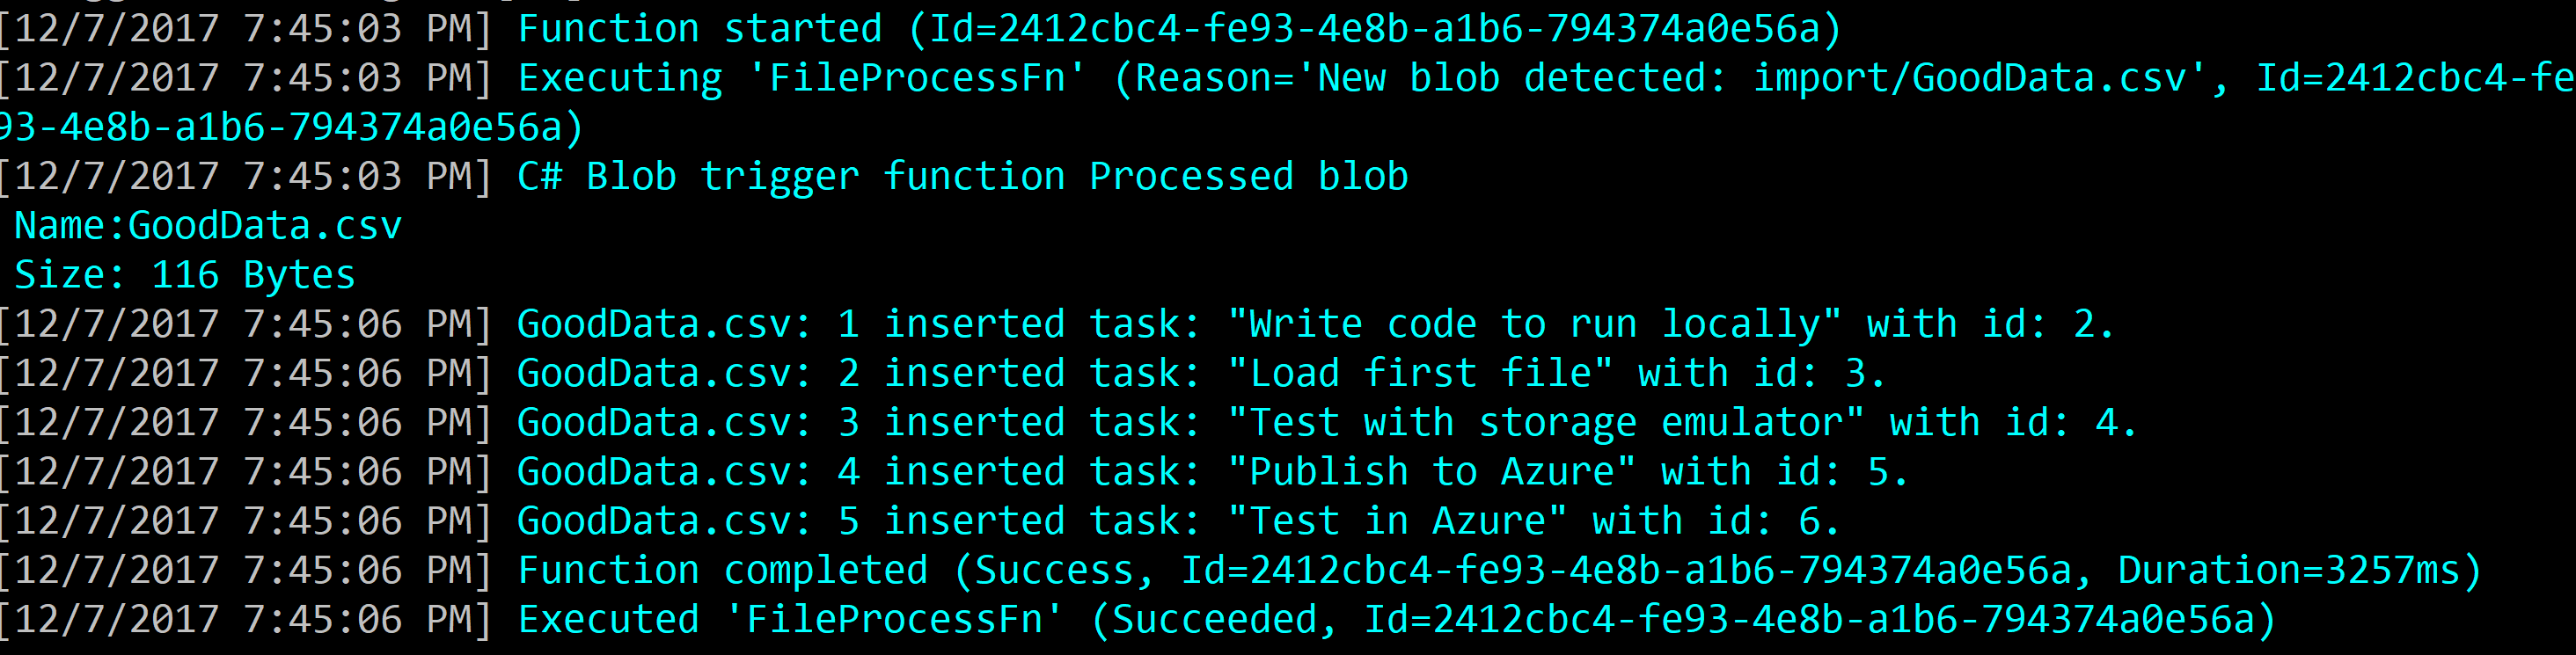The image size is (2576, 655).
Task: Click the 'Test in Azure' task text
Action: pyautogui.click(x=1397, y=520)
